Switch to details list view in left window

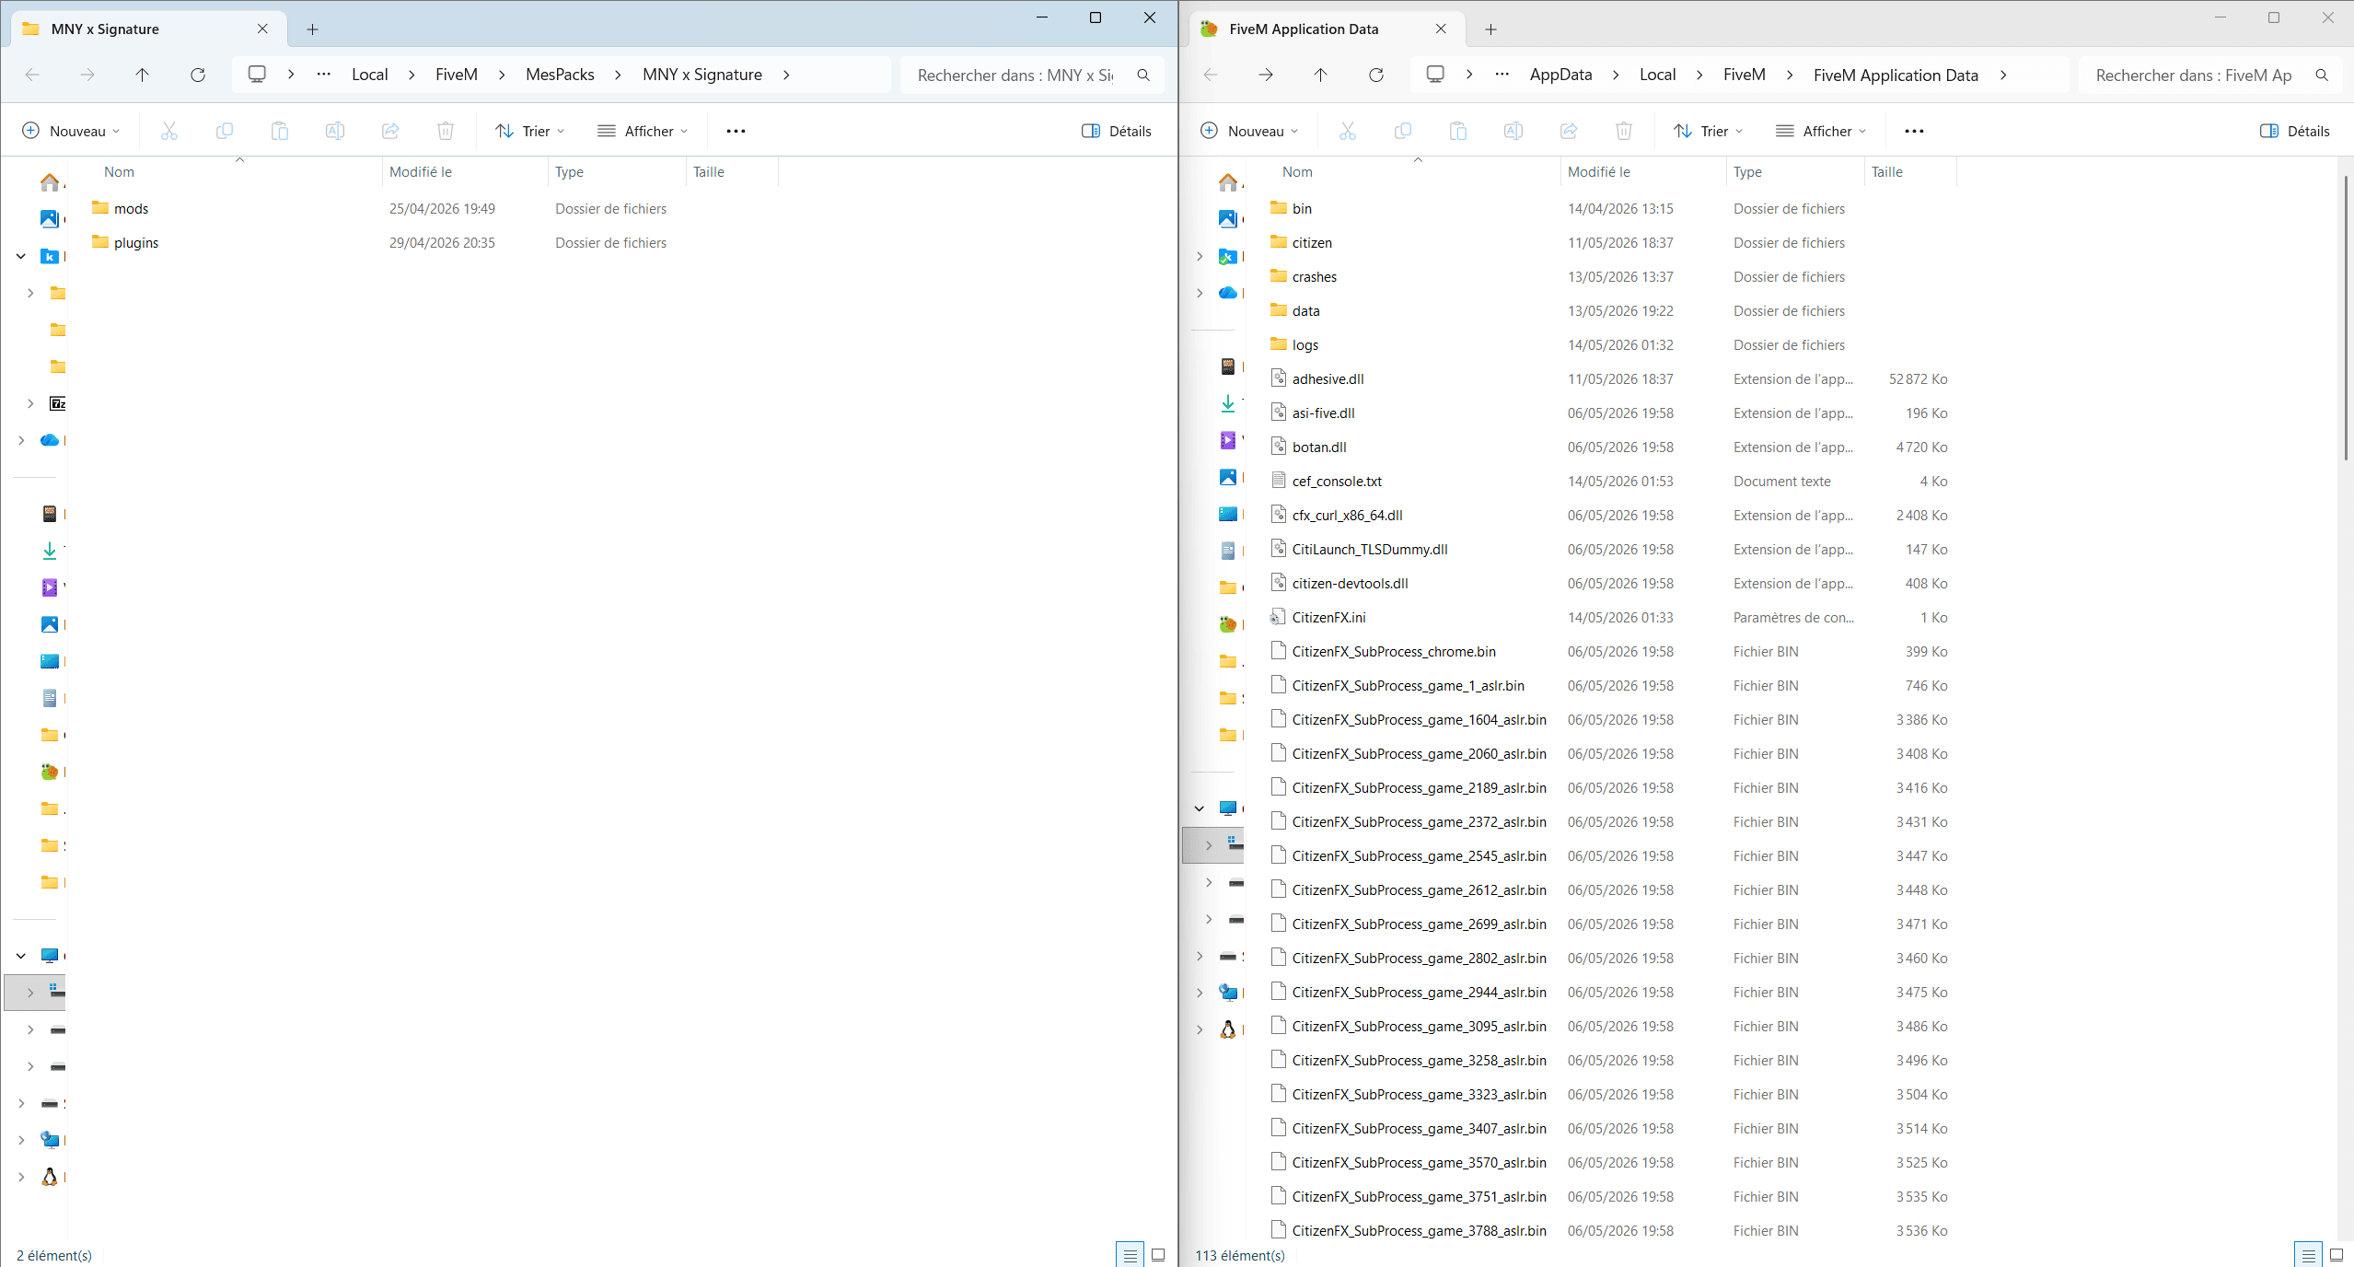tap(1130, 1255)
